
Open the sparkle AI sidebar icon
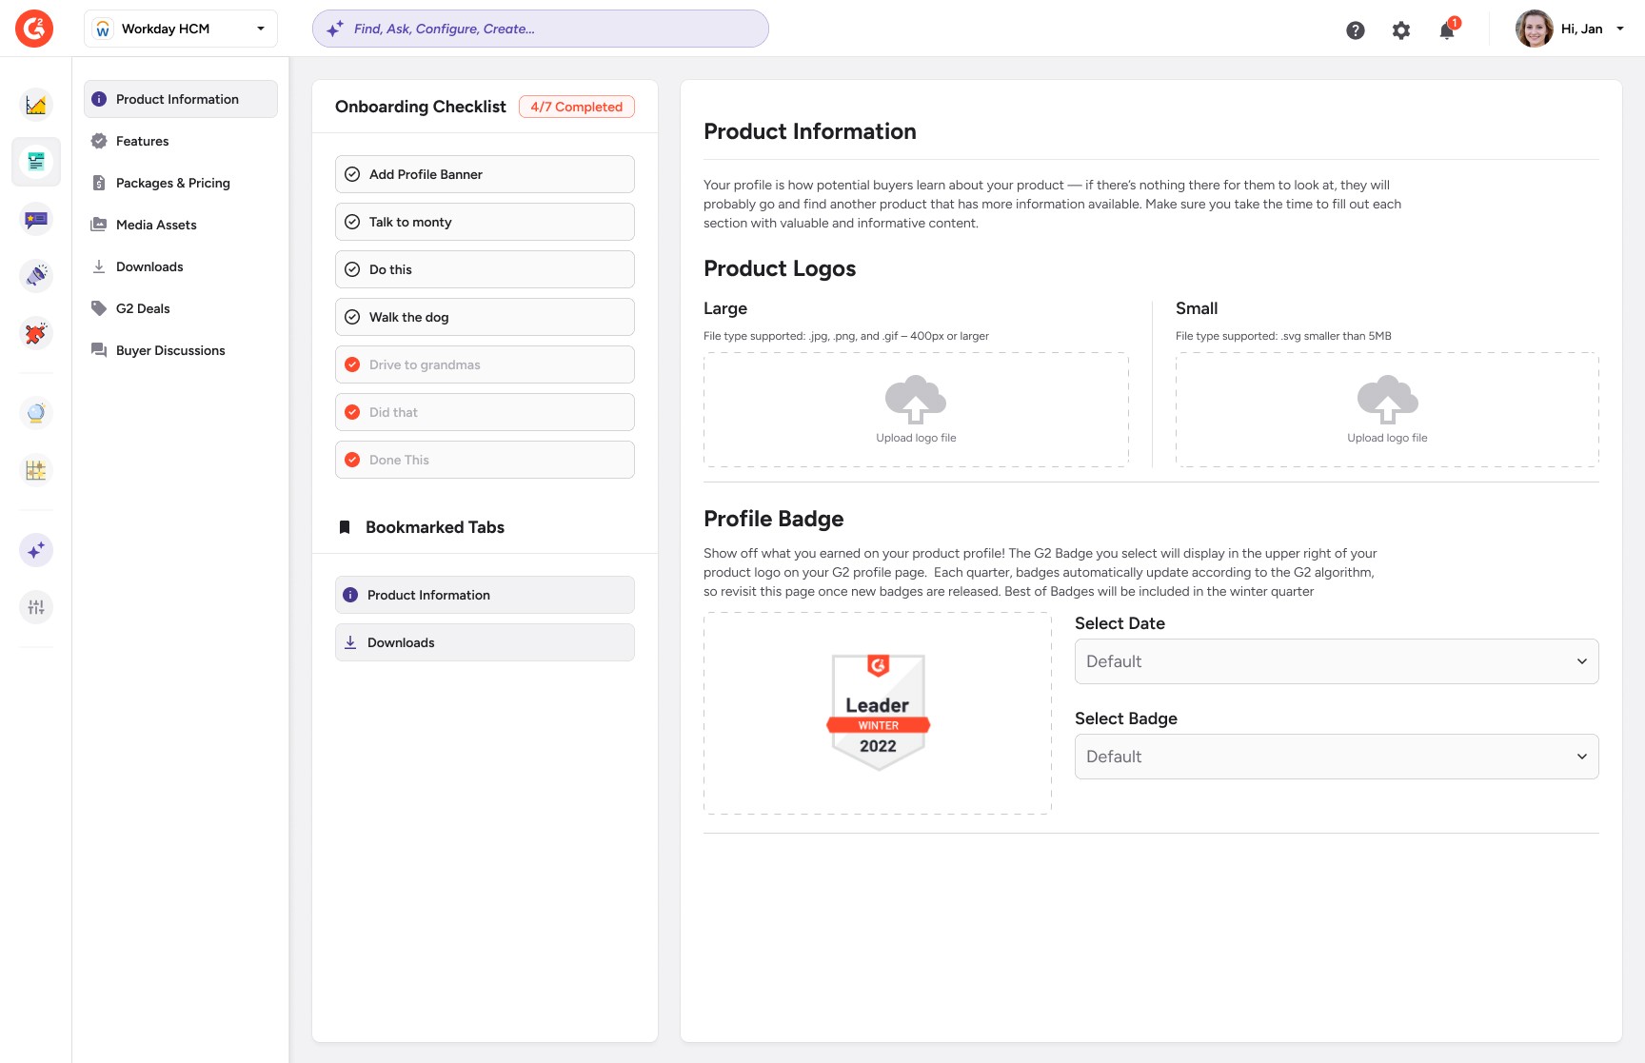(x=36, y=550)
